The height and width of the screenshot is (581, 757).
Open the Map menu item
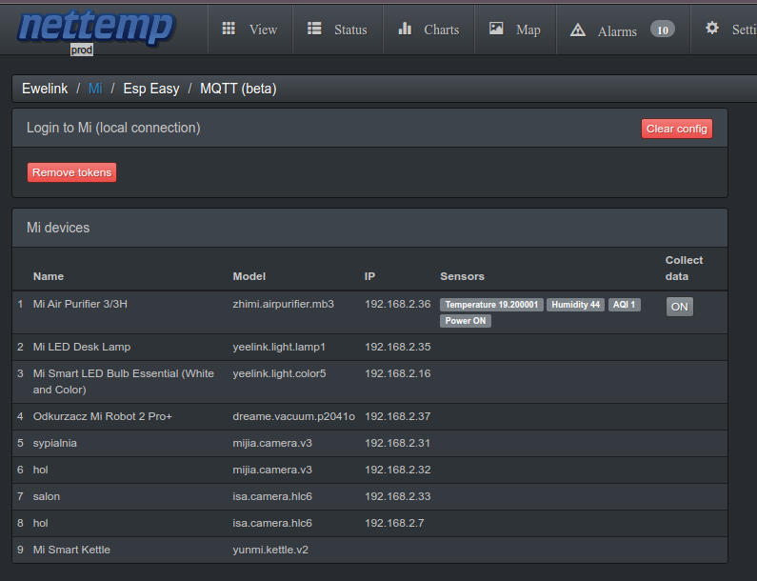[x=515, y=30]
